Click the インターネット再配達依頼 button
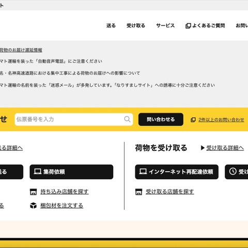 (x=177, y=172)
